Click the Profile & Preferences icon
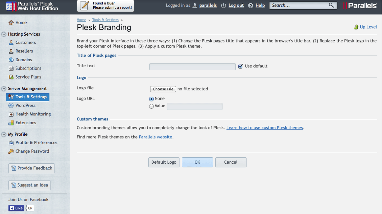Screen dimensions: 382x214 click(x=11, y=143)
